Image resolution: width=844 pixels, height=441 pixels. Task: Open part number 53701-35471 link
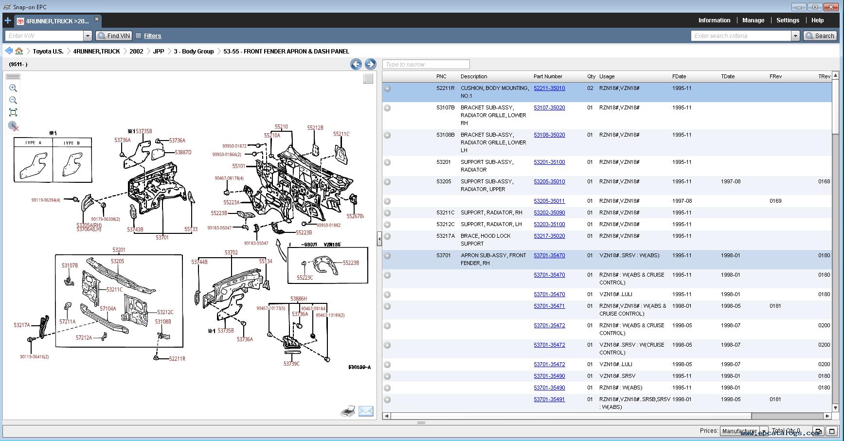click(x=549, y=306)
